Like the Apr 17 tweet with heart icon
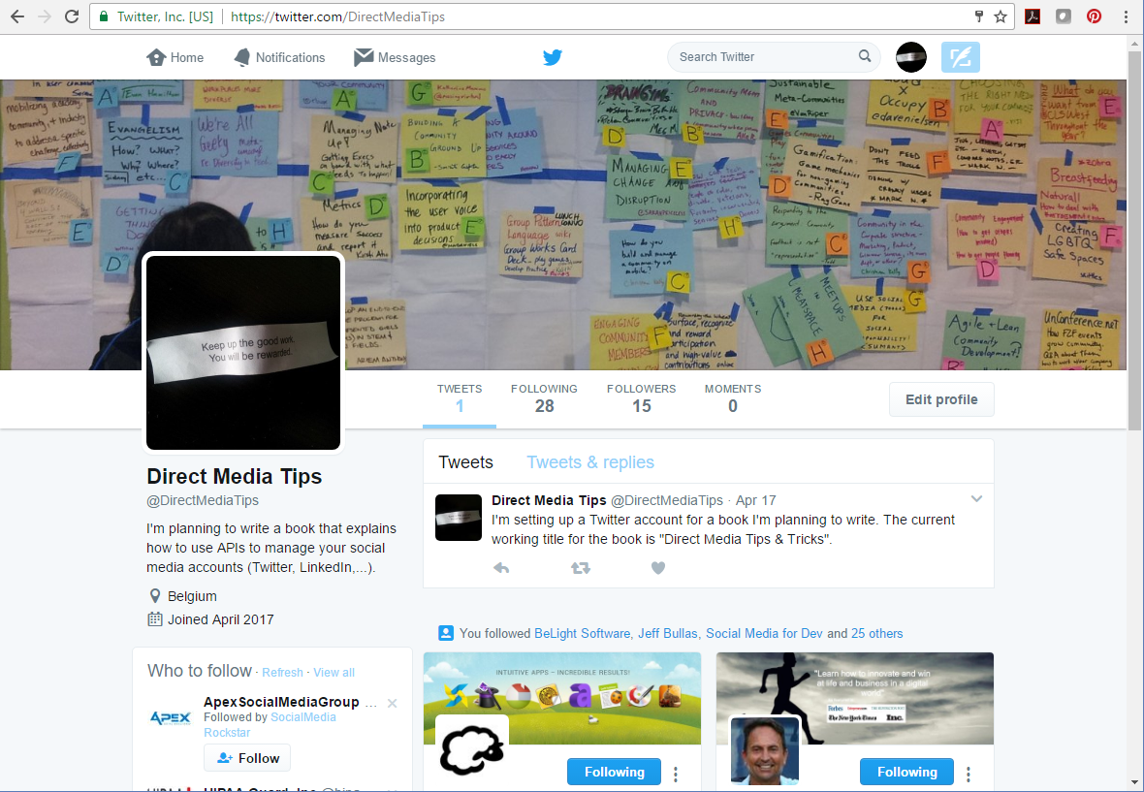1144x792 pixels. pyautogui.click(x=658, y=567)
